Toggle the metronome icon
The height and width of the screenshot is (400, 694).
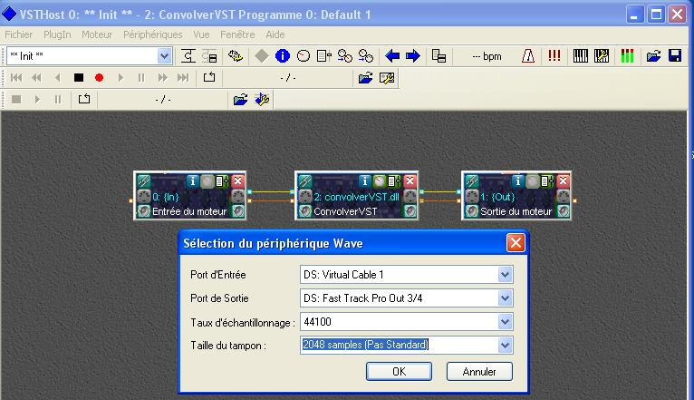coord(528,56)
